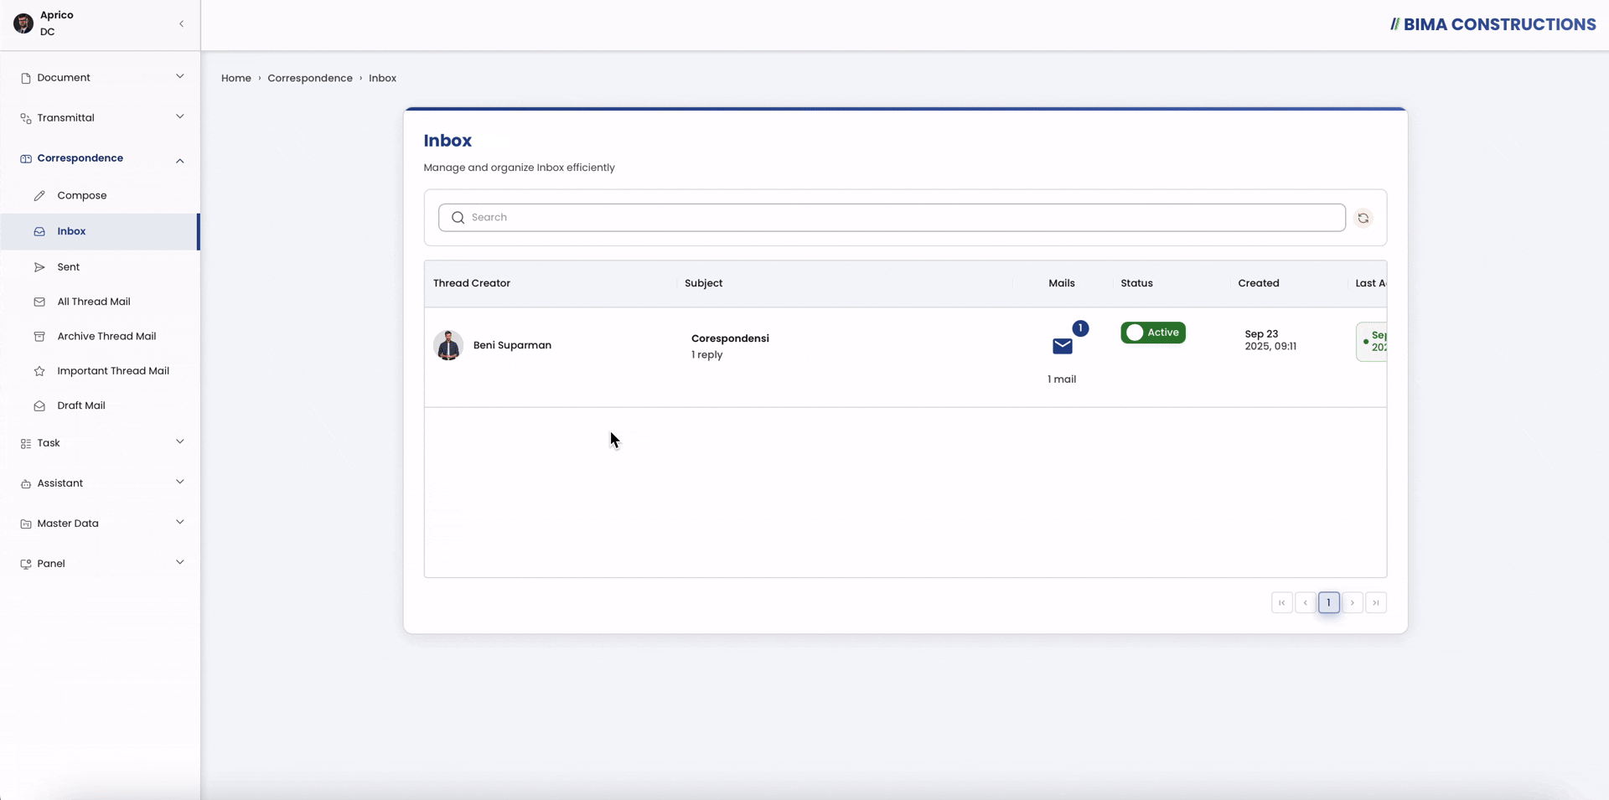Select Inbox in the sidebar

click(x=100, y=231)
